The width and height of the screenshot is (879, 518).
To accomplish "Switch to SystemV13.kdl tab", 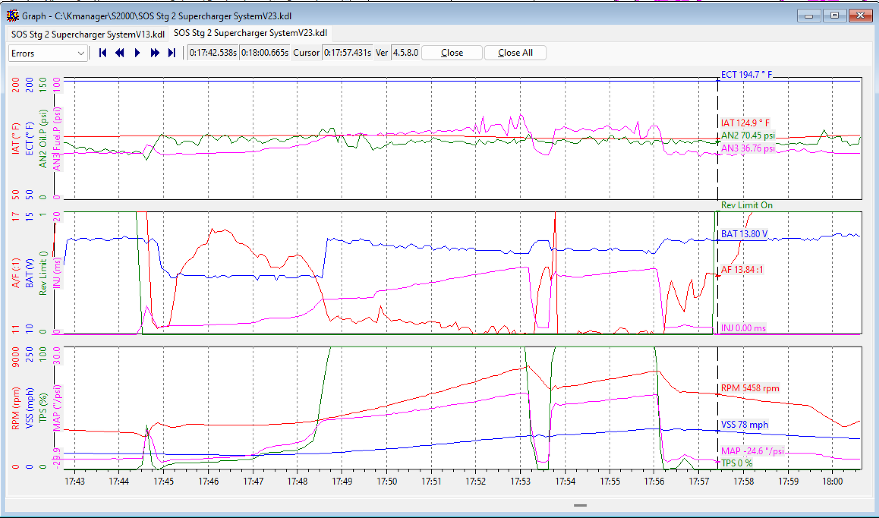I will (x=88, y=34).
